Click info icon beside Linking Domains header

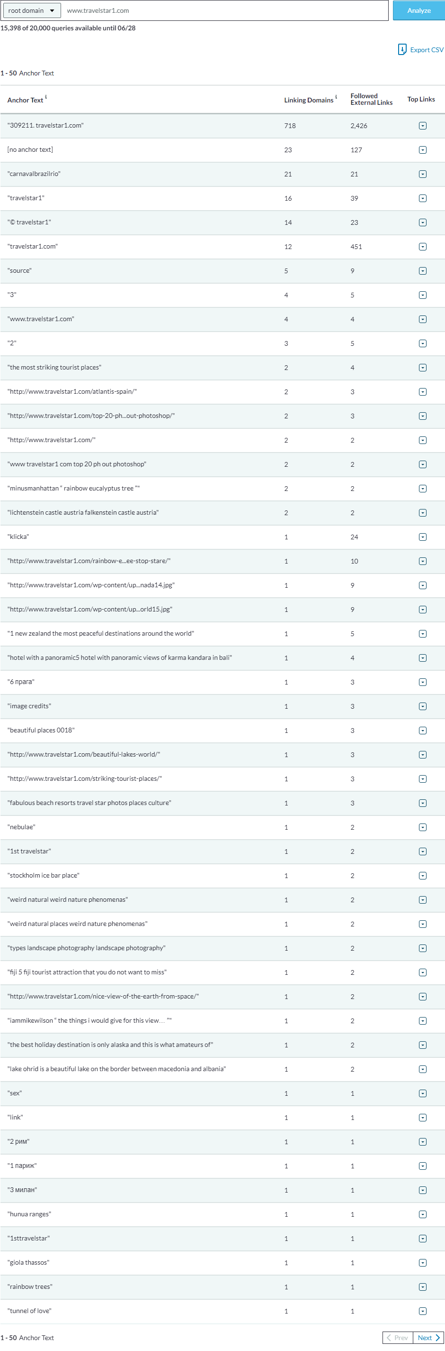click(336, 97)
